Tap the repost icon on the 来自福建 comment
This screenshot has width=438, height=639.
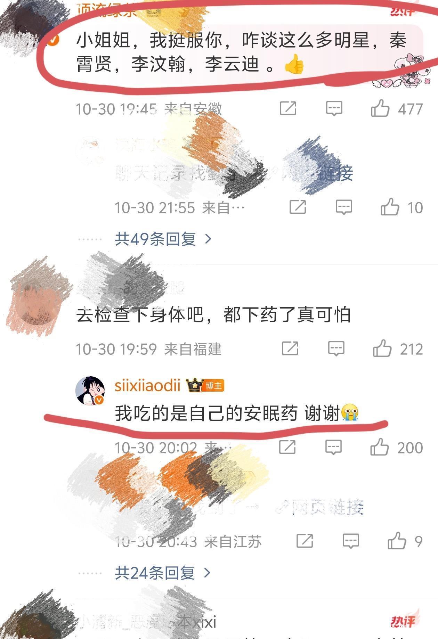[x=290, y=348]
